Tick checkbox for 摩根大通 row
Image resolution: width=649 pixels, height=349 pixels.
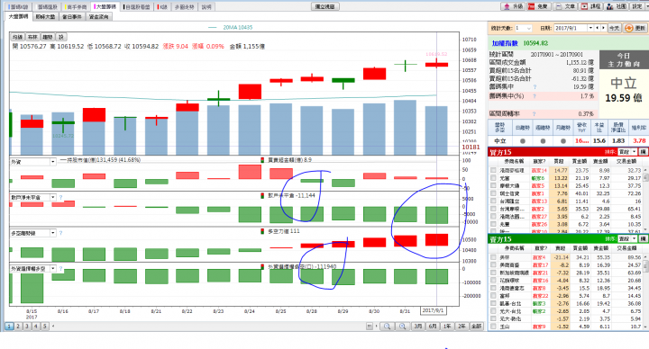point(493,186)
